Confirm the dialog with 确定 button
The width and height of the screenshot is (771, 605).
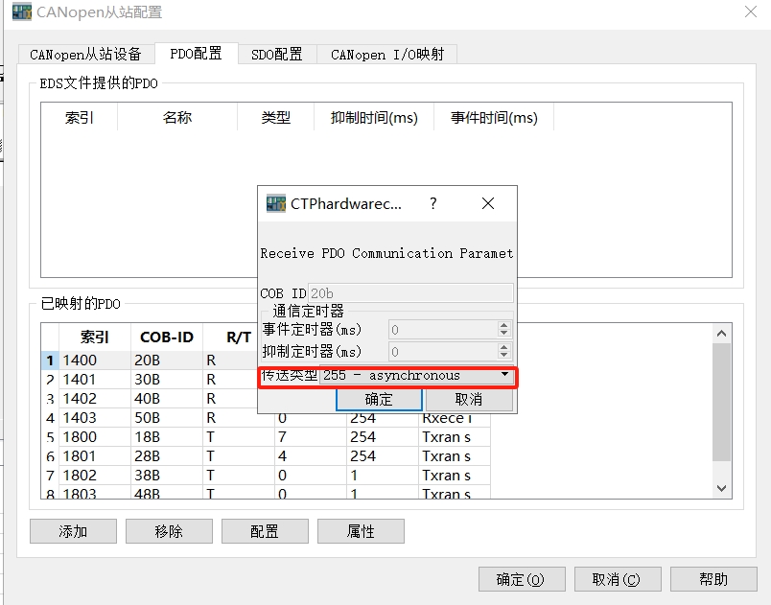coord(379,399)
